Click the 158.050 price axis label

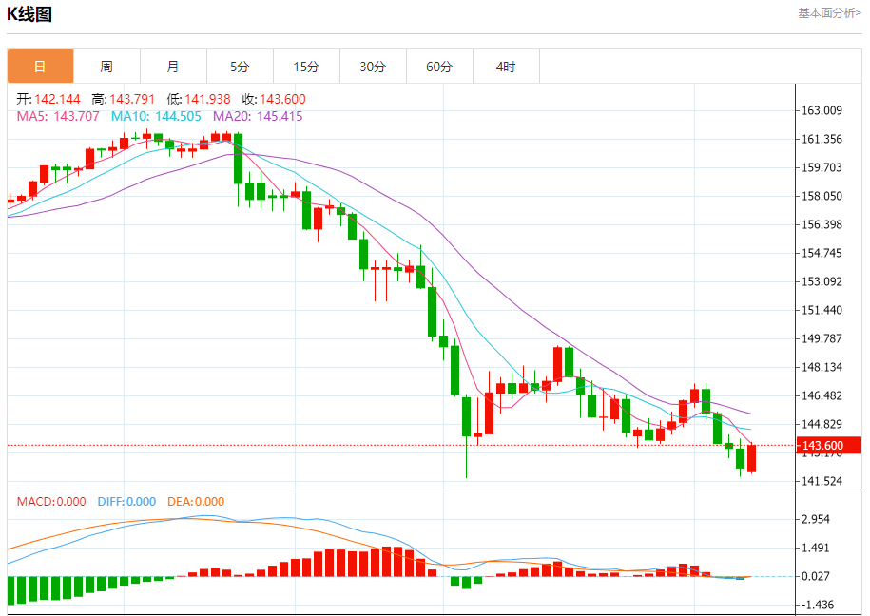pyautogui.click(x=822, y=196)
